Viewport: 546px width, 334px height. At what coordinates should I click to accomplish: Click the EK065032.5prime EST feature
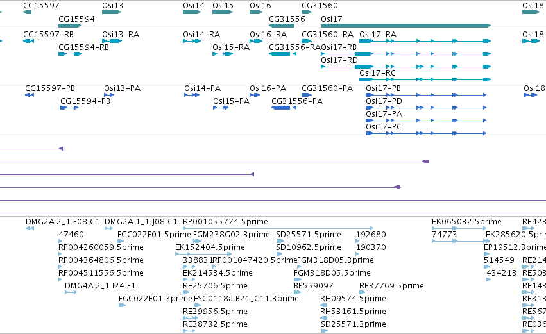click(x=459, y=228)
